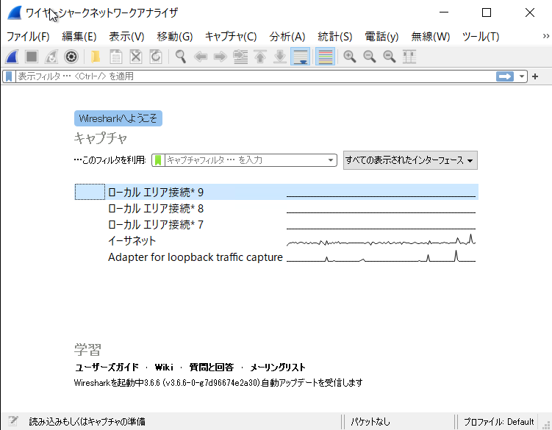The width and height of the screenshot is (552, 430).
Task: Open the ツール(T) menu
Action: point(481,36)
